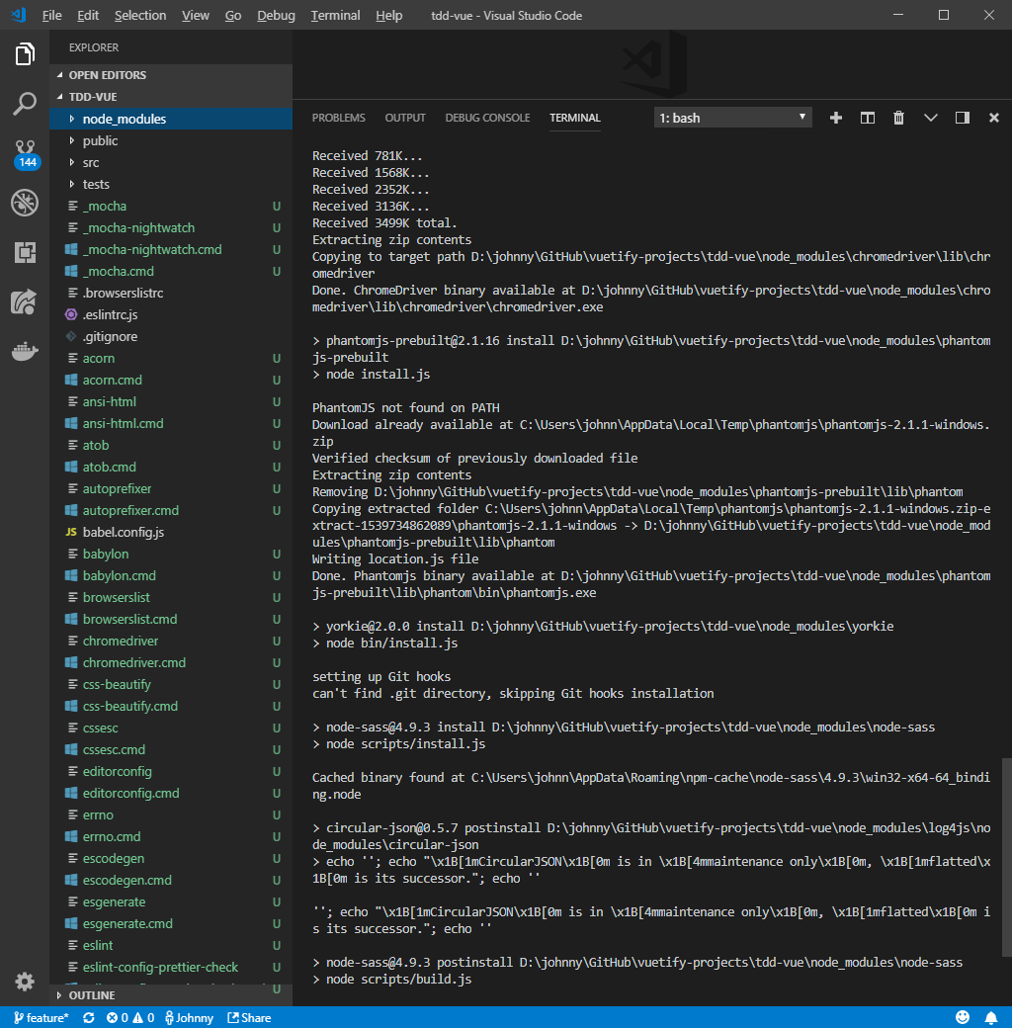The width and height of the screenshot is (1012, 1028).
Task: Open the Search view icon
Action: 25,104
